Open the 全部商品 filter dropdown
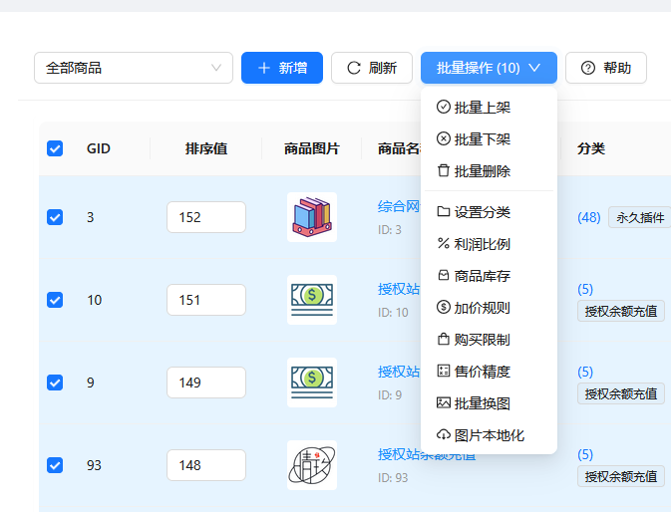The width and height of the screenshot is (671, 512). pos(134,68)
